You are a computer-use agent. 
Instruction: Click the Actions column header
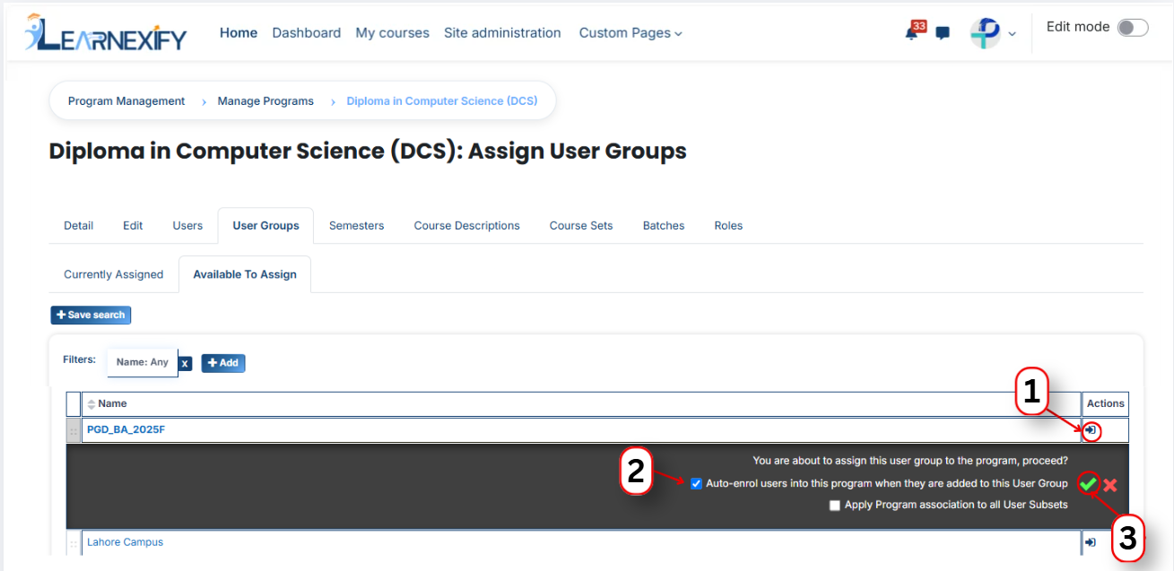(1105, 404)
